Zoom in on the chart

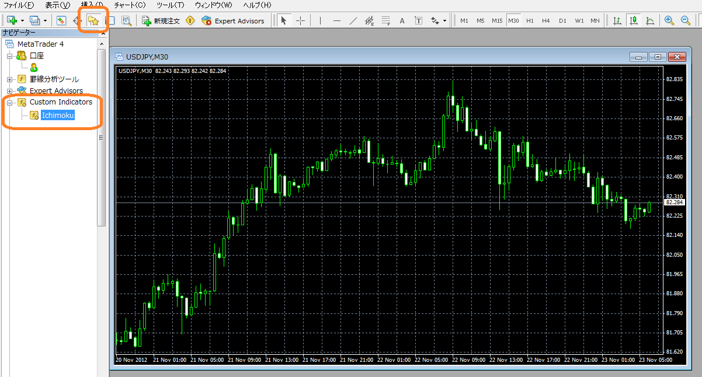(669, 20)
